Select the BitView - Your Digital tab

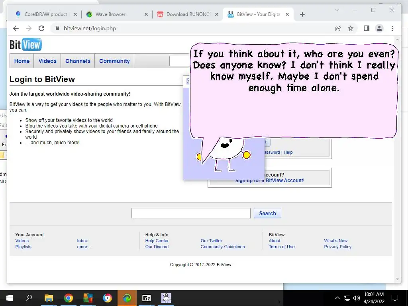pyautogui.click(x=258, y=14)
